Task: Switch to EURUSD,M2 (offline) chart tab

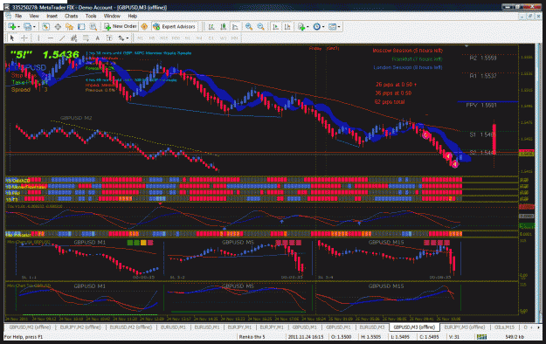Action: coord(130,327)
